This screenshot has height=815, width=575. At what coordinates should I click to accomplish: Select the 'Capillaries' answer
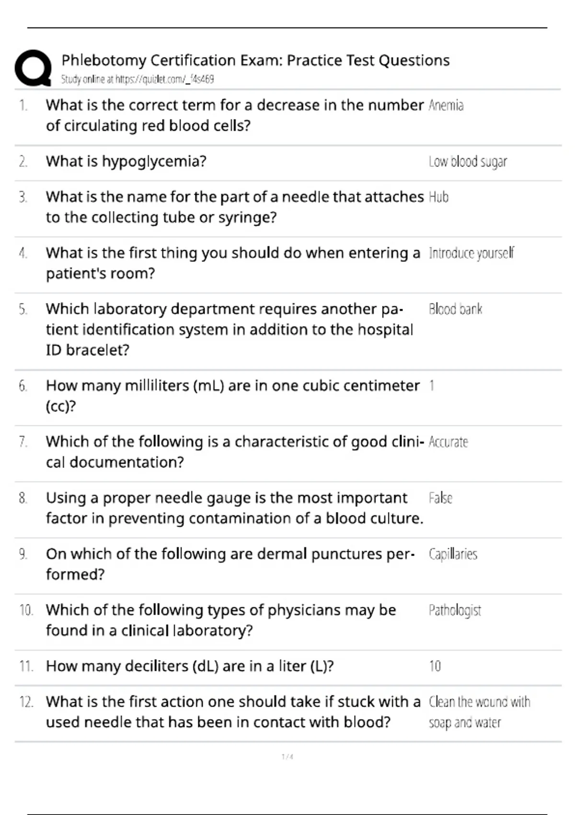coord(453,554)
